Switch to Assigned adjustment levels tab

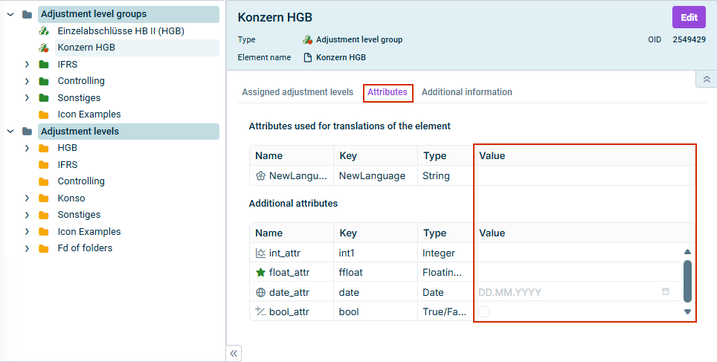pyautogui.click(x=298, y=92)
